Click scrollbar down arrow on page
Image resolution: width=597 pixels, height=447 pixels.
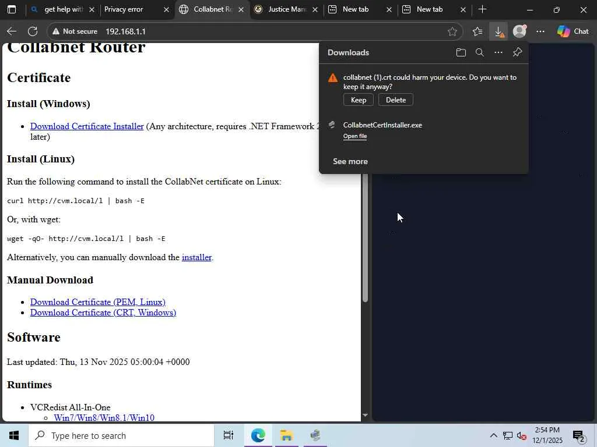tap(365, 416)
